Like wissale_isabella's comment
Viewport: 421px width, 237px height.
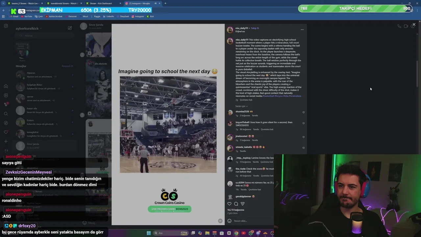(304, 148)
